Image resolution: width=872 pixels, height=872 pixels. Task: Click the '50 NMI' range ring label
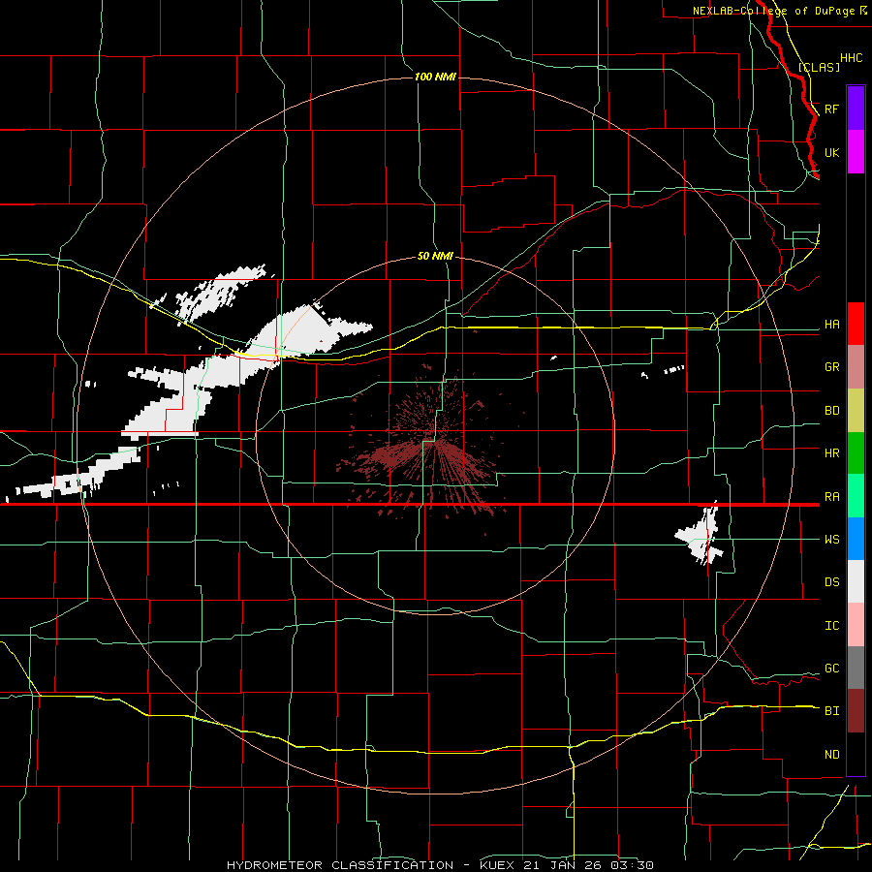[x=435, y=256]
